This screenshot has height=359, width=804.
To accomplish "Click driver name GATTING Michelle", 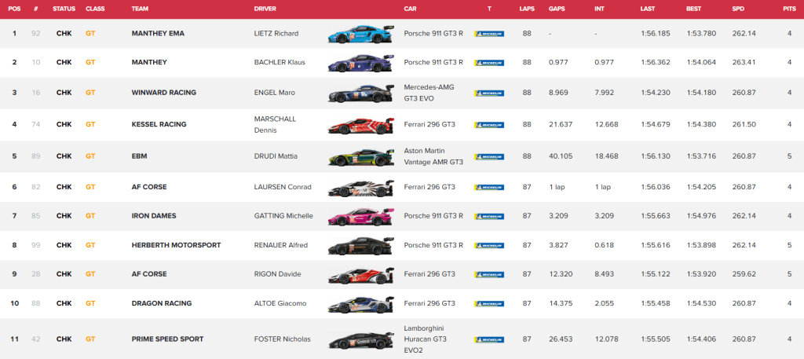I will point(283,216).
